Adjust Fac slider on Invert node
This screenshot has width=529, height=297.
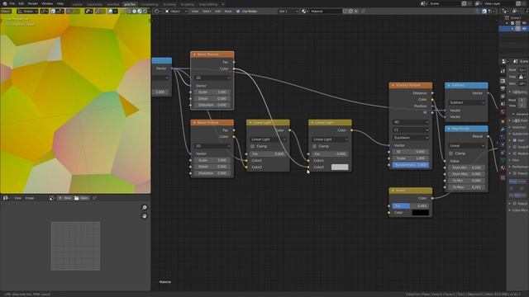tap(411, 205)
